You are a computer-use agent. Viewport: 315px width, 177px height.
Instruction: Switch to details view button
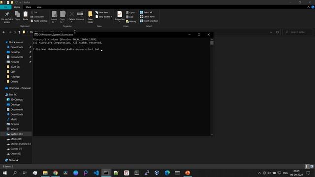[x=307, y=167]
